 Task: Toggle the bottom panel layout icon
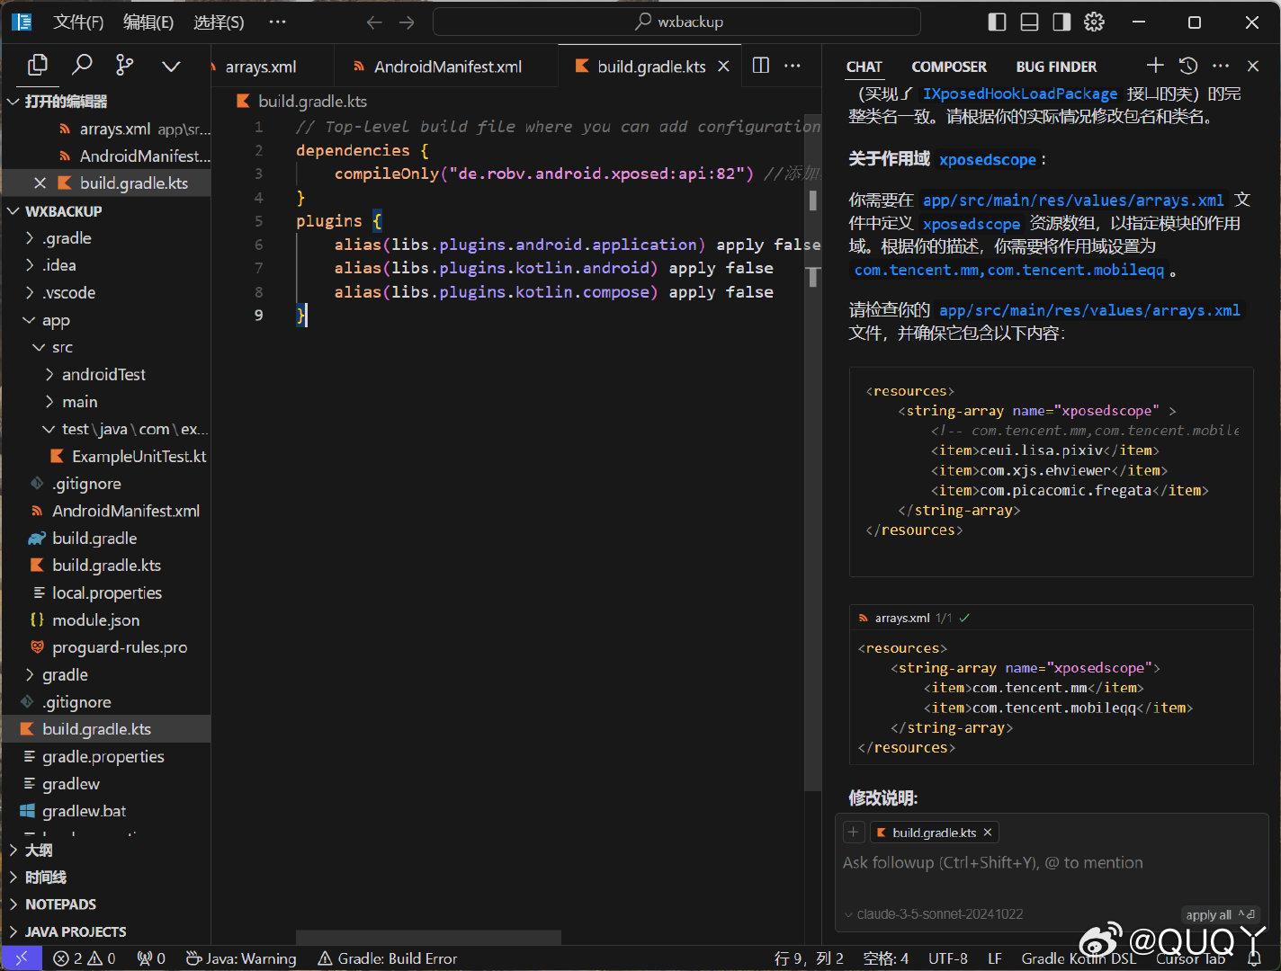1029,22
